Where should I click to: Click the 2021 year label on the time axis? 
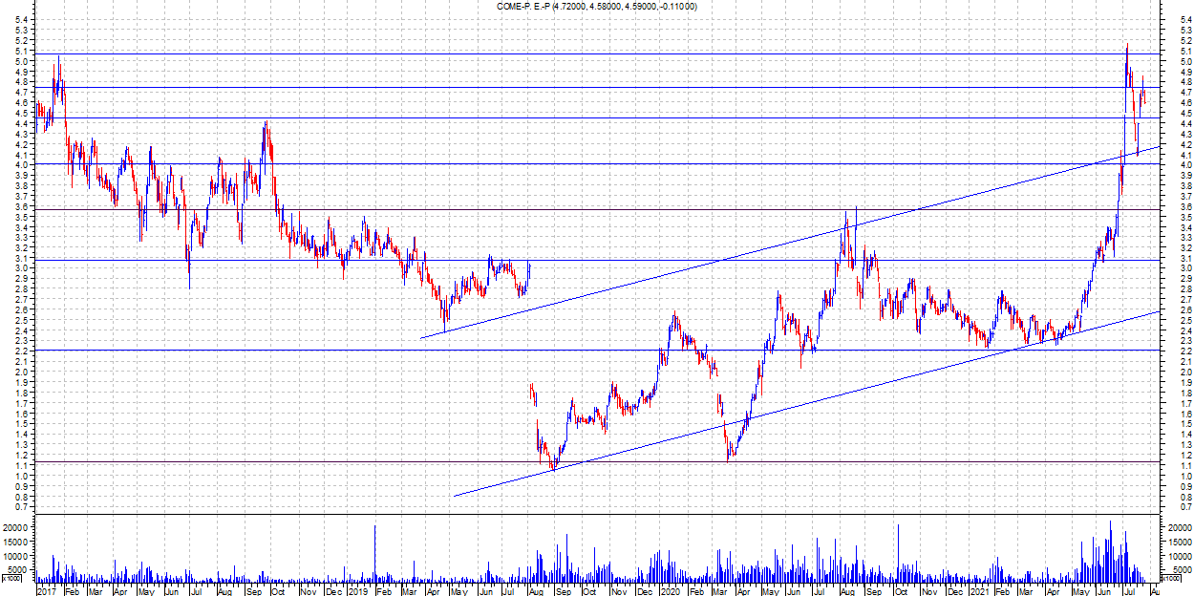tap(980, 591)
